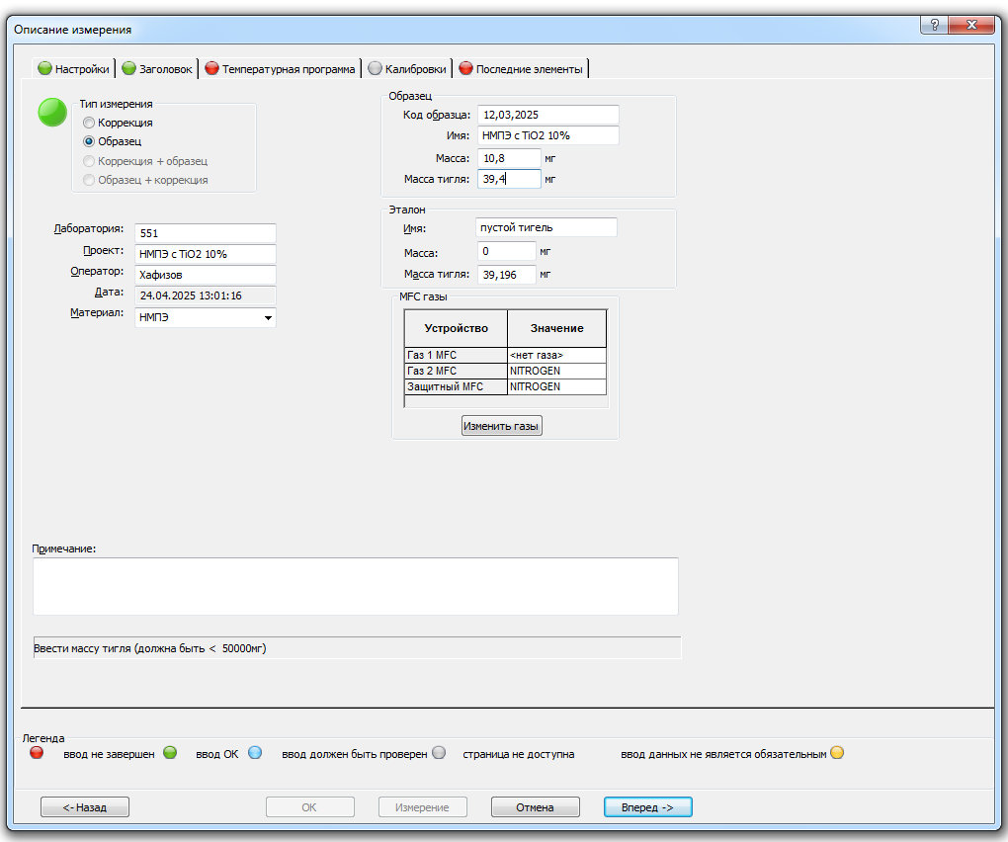Click the large green measurement status indicator
This screenshot has height=842, width=1008.
(52, 113)
